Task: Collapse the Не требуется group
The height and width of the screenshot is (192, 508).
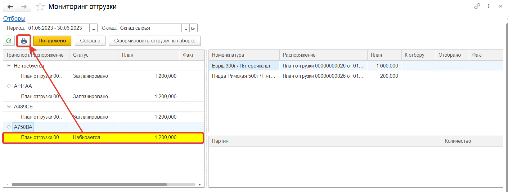Action: coord(9,66)
